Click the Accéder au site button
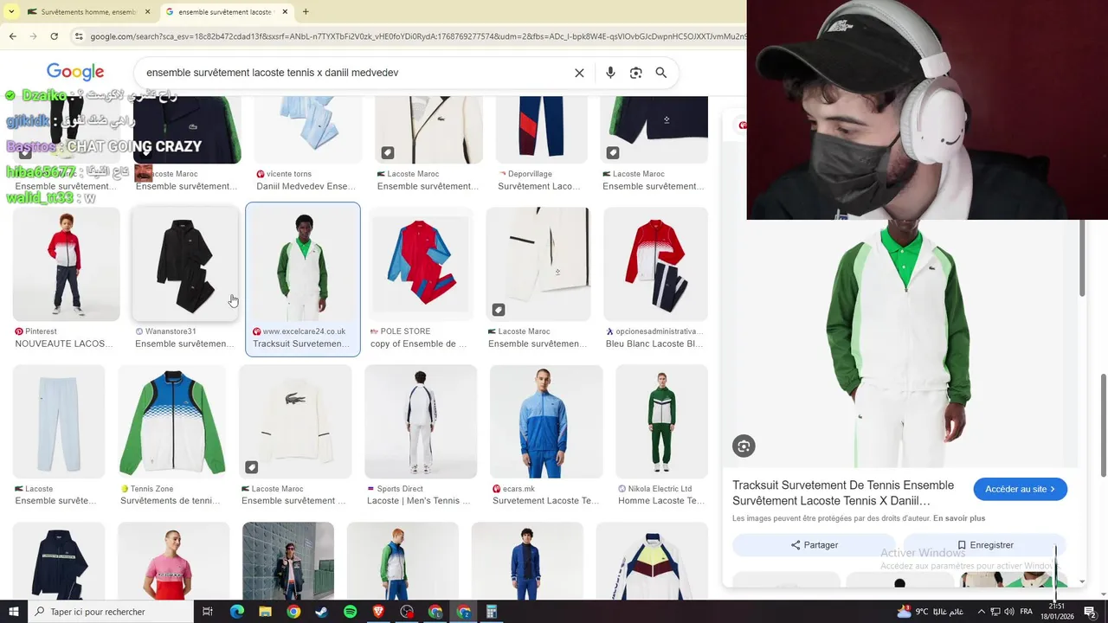Screen dimensions: 1108x623 [x=1020, y=489]
